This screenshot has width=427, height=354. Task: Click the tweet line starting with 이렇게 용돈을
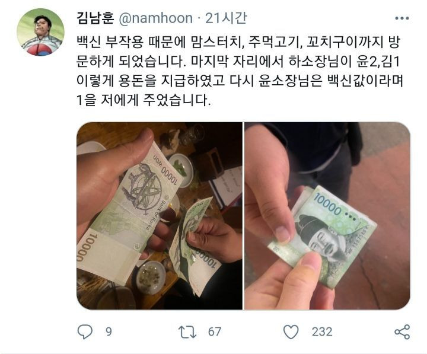coord(240,81)
